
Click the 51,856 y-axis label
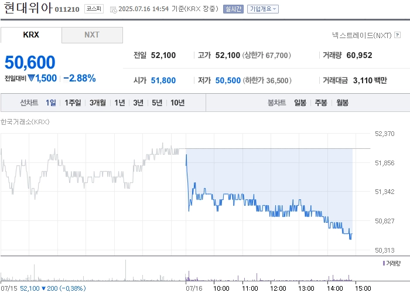[x=385, y=163]
